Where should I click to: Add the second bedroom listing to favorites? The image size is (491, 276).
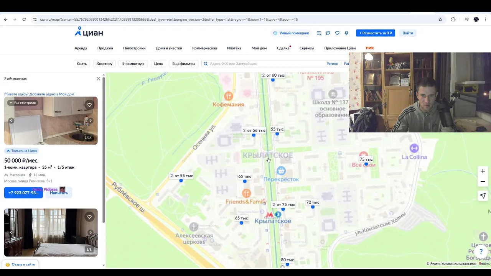click(89, 217)
